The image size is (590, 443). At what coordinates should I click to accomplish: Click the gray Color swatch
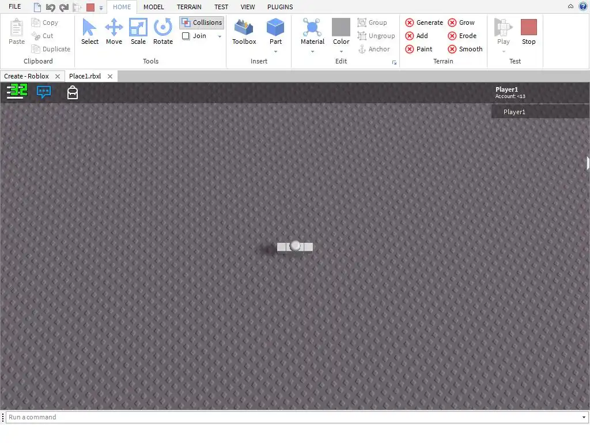click(x=341, y=27)
